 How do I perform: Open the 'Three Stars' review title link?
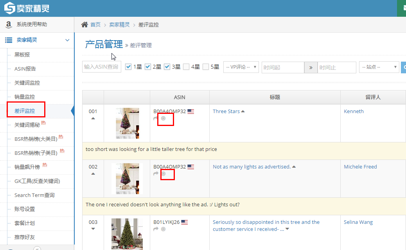(226, 111)
